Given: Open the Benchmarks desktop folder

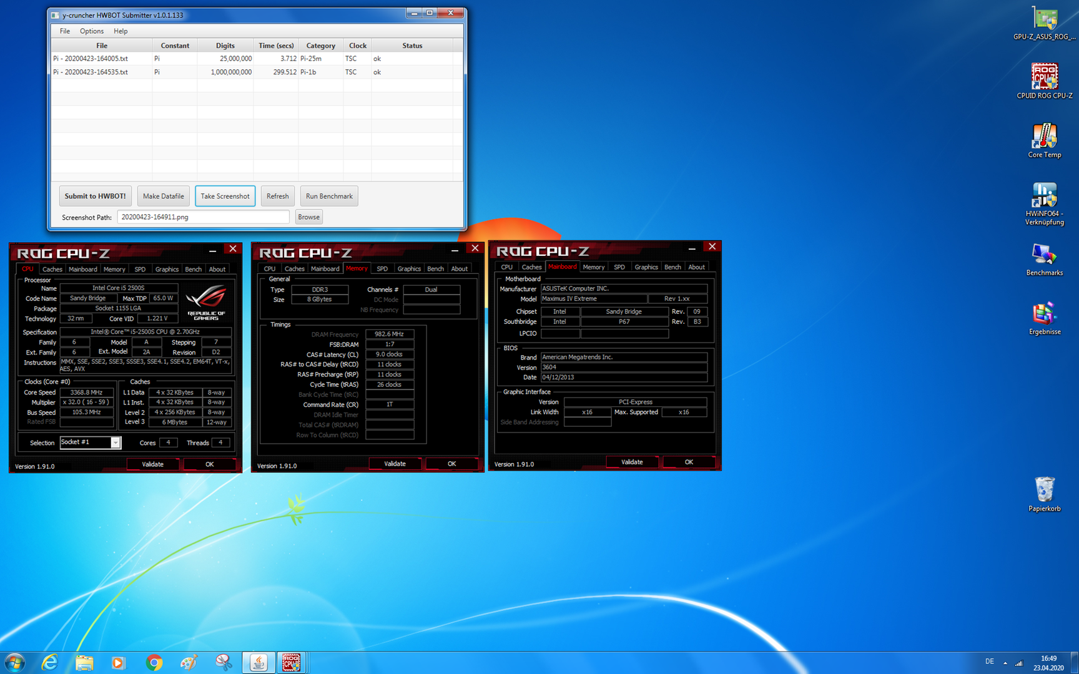Looking at the screenshot, I should [x=1045, y=260].
